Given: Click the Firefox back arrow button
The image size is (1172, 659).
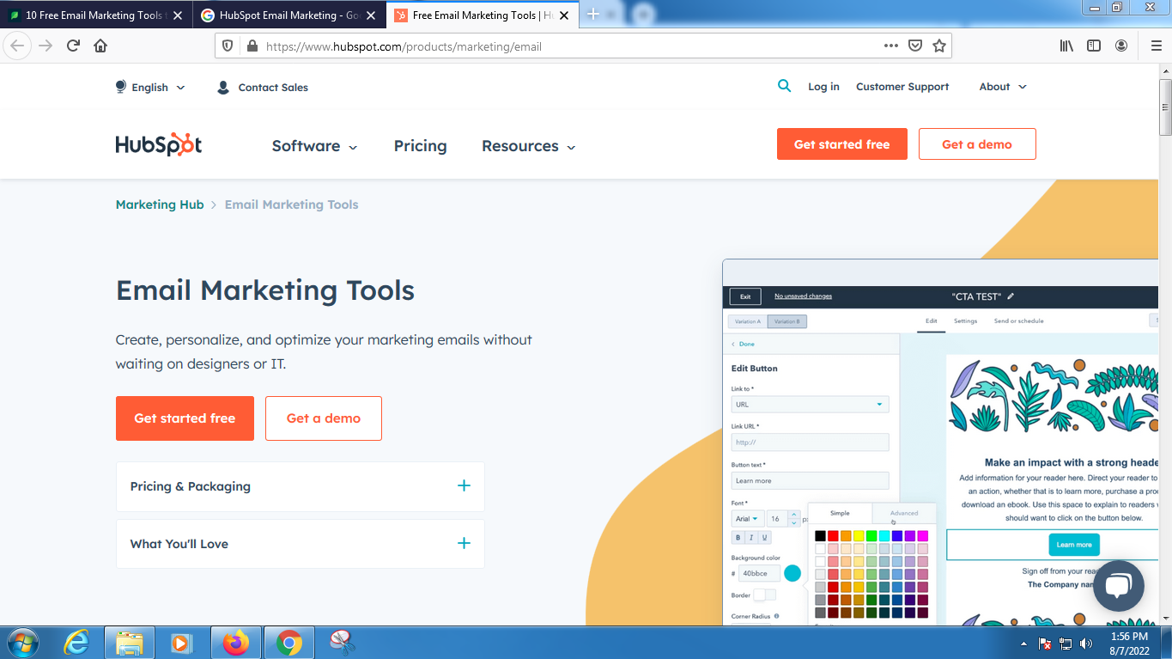Looking at the screenshot, I should [x=18, y=46].
